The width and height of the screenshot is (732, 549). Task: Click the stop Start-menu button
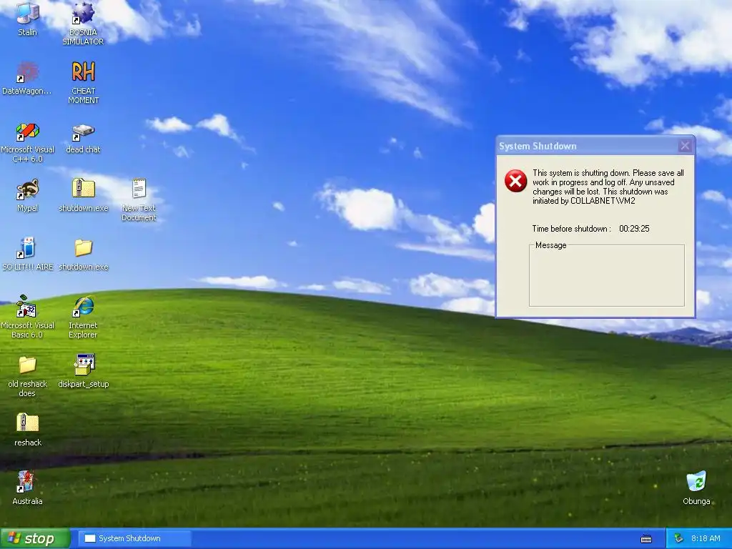pos(35,538)
